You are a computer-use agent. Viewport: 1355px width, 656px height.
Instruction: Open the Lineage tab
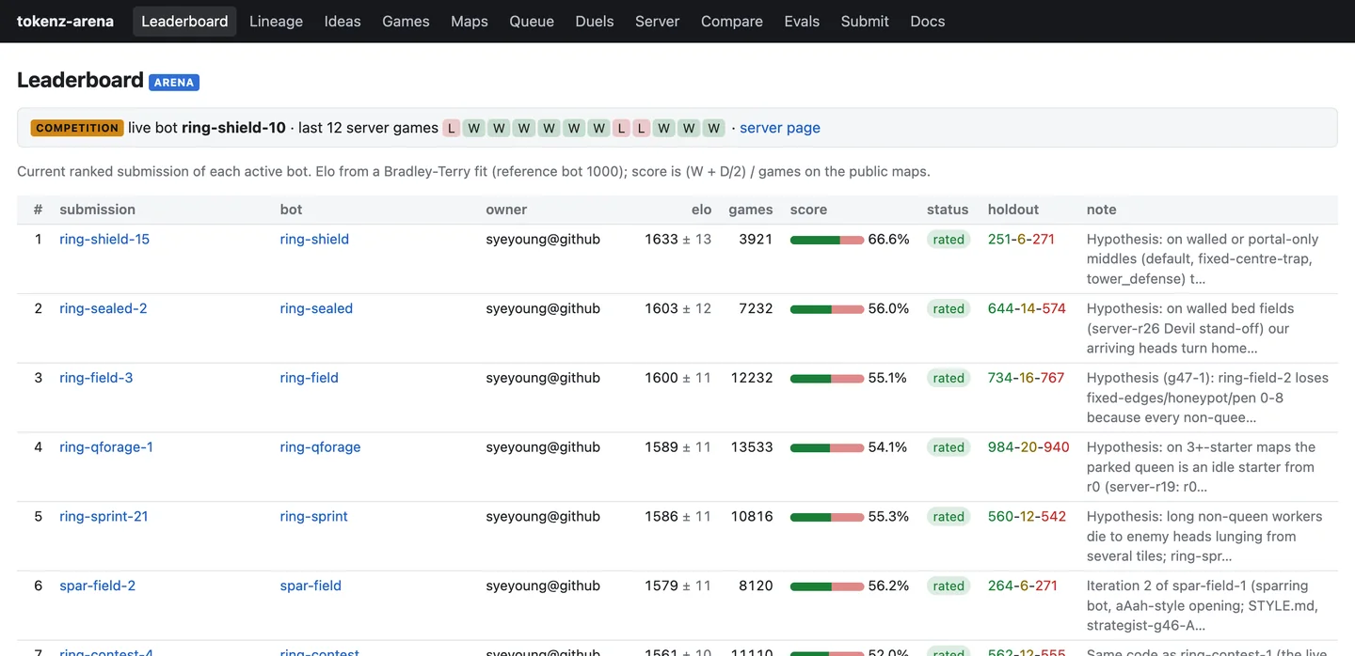(x=276, y=21)
